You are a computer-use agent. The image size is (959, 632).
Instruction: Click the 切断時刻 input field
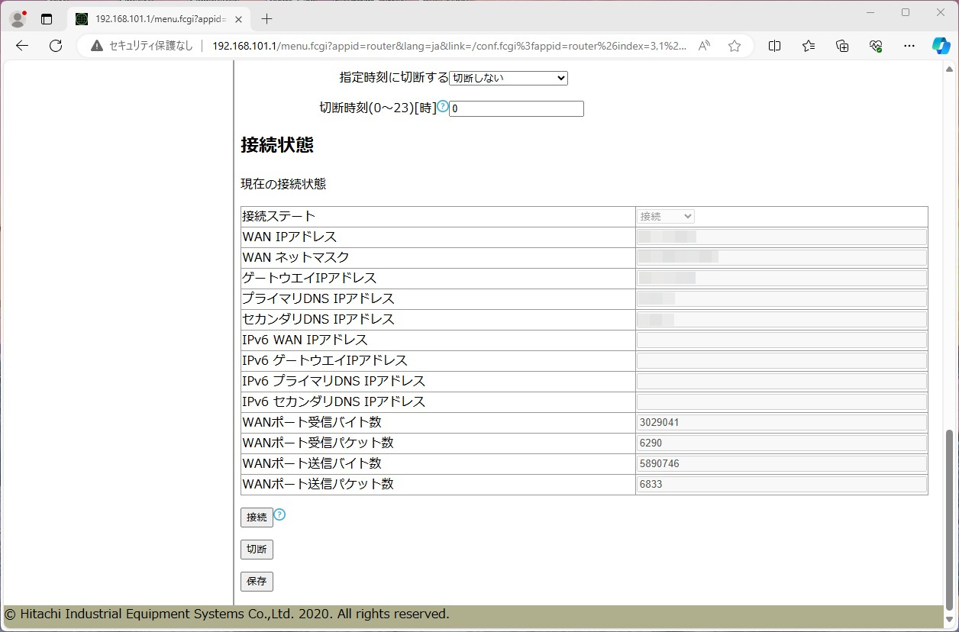pos(516,109)
